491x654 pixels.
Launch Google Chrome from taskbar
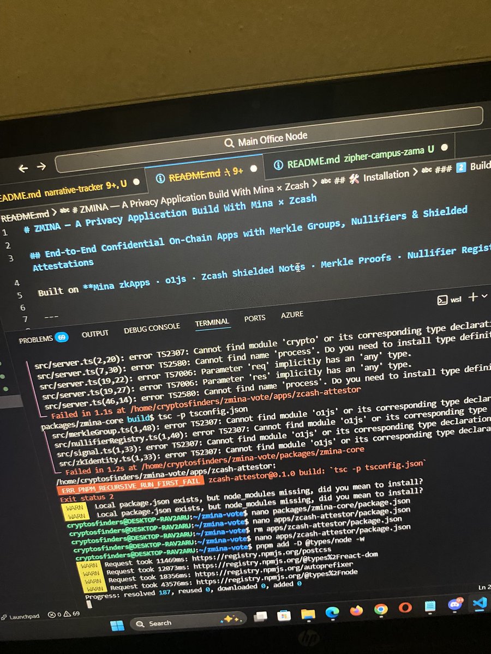pos(381,608)
